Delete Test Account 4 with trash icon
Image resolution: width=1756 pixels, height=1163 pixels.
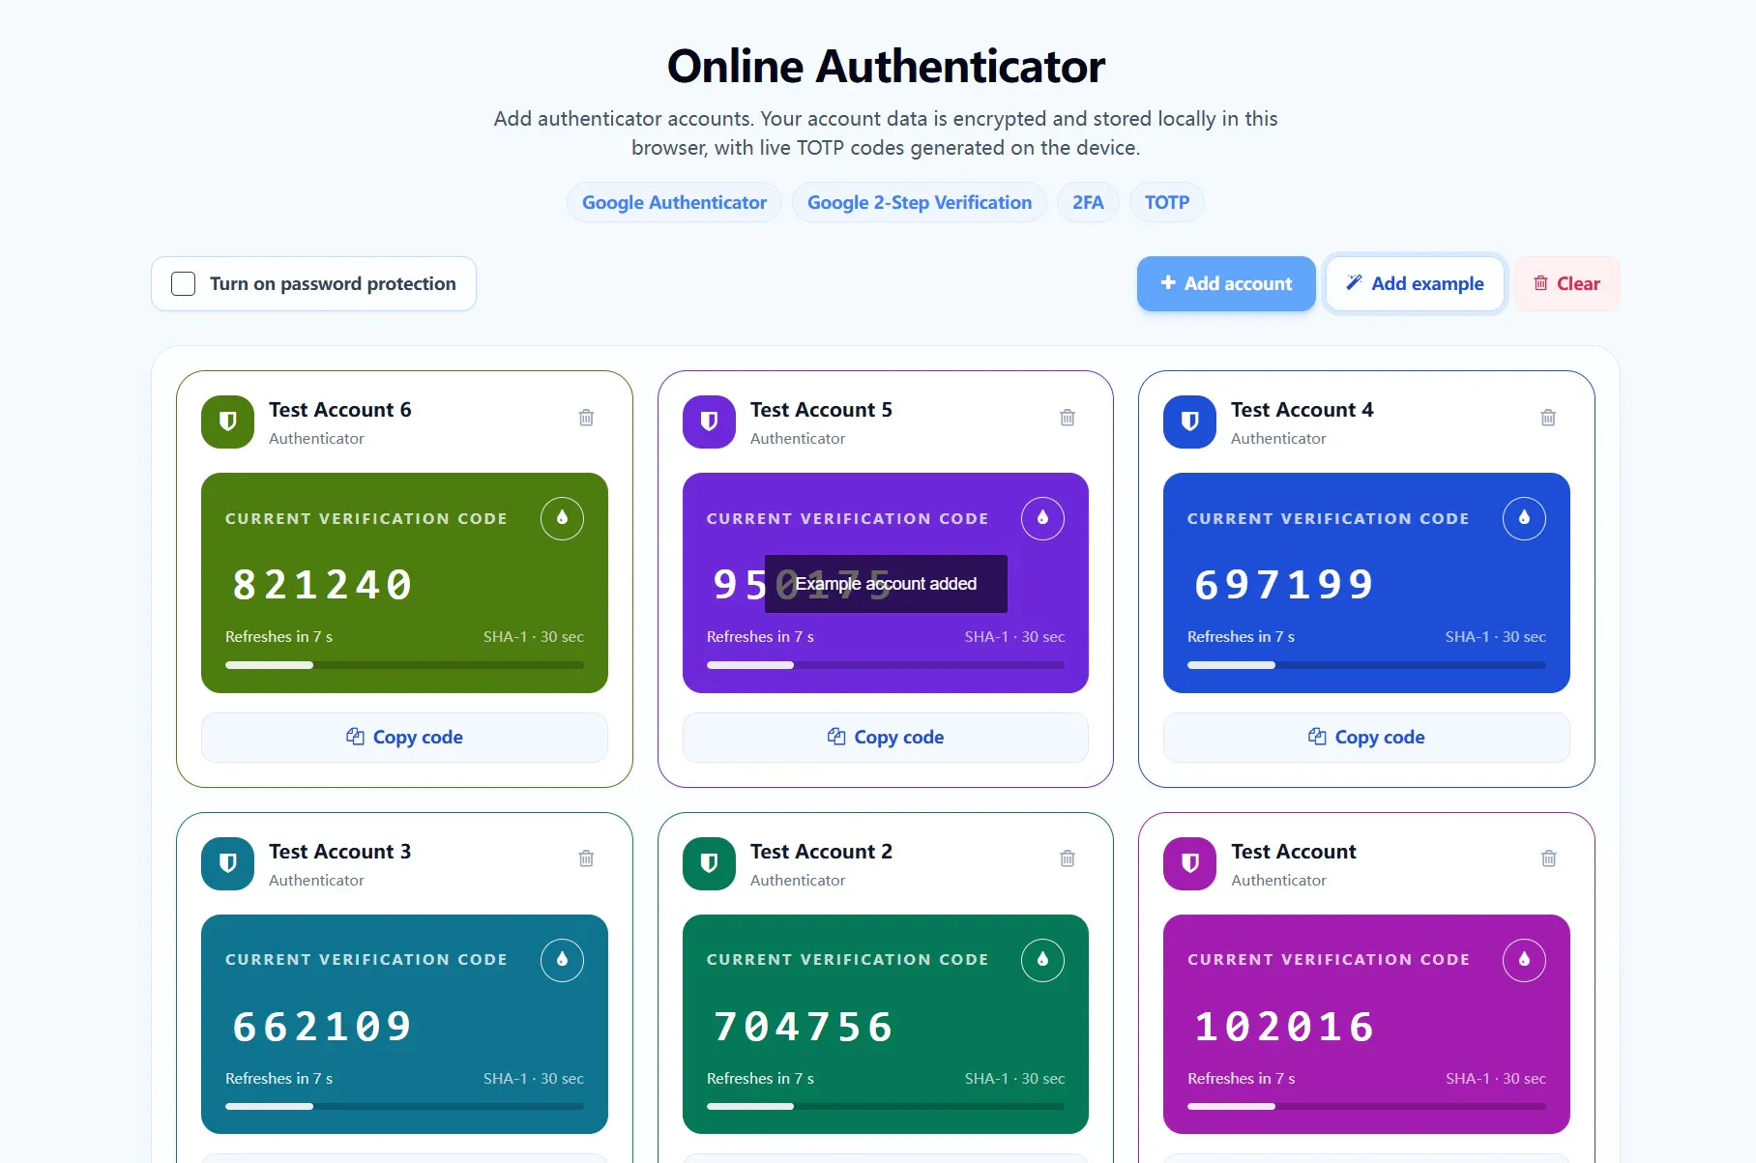pos(1548,418)
